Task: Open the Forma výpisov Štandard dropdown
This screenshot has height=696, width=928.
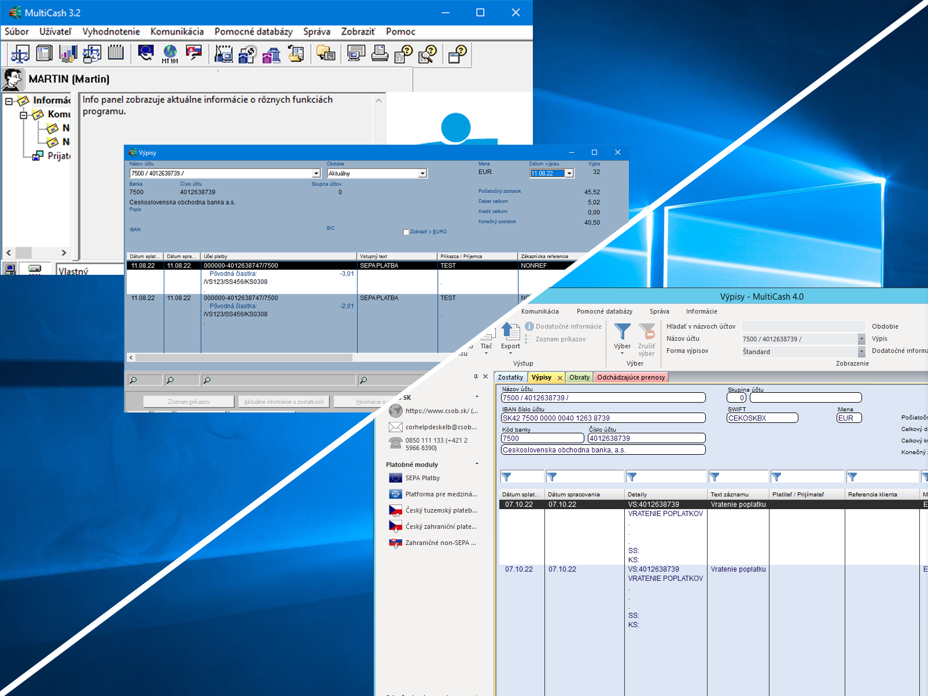Action: pyautogui.click(x=861, y=352)
